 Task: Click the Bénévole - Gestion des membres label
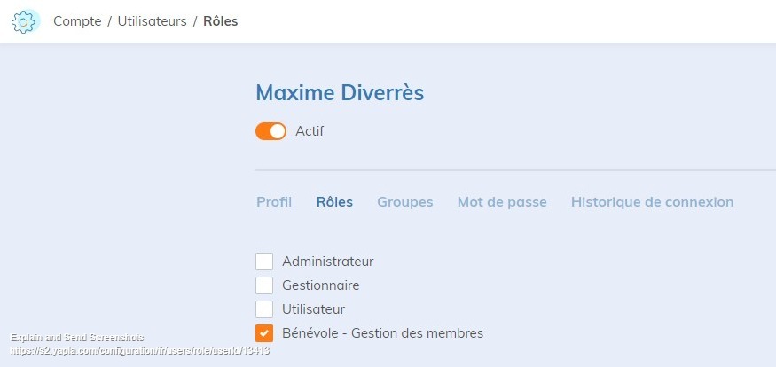point(382,333)
